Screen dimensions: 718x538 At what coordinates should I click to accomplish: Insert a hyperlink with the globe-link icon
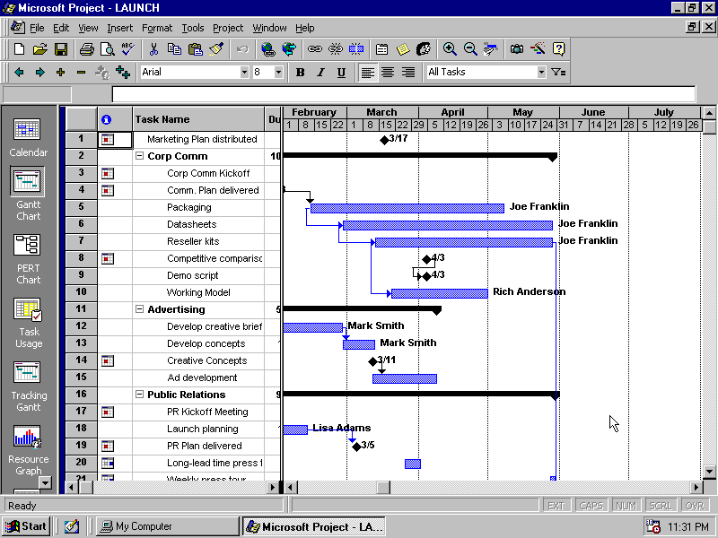267,49
